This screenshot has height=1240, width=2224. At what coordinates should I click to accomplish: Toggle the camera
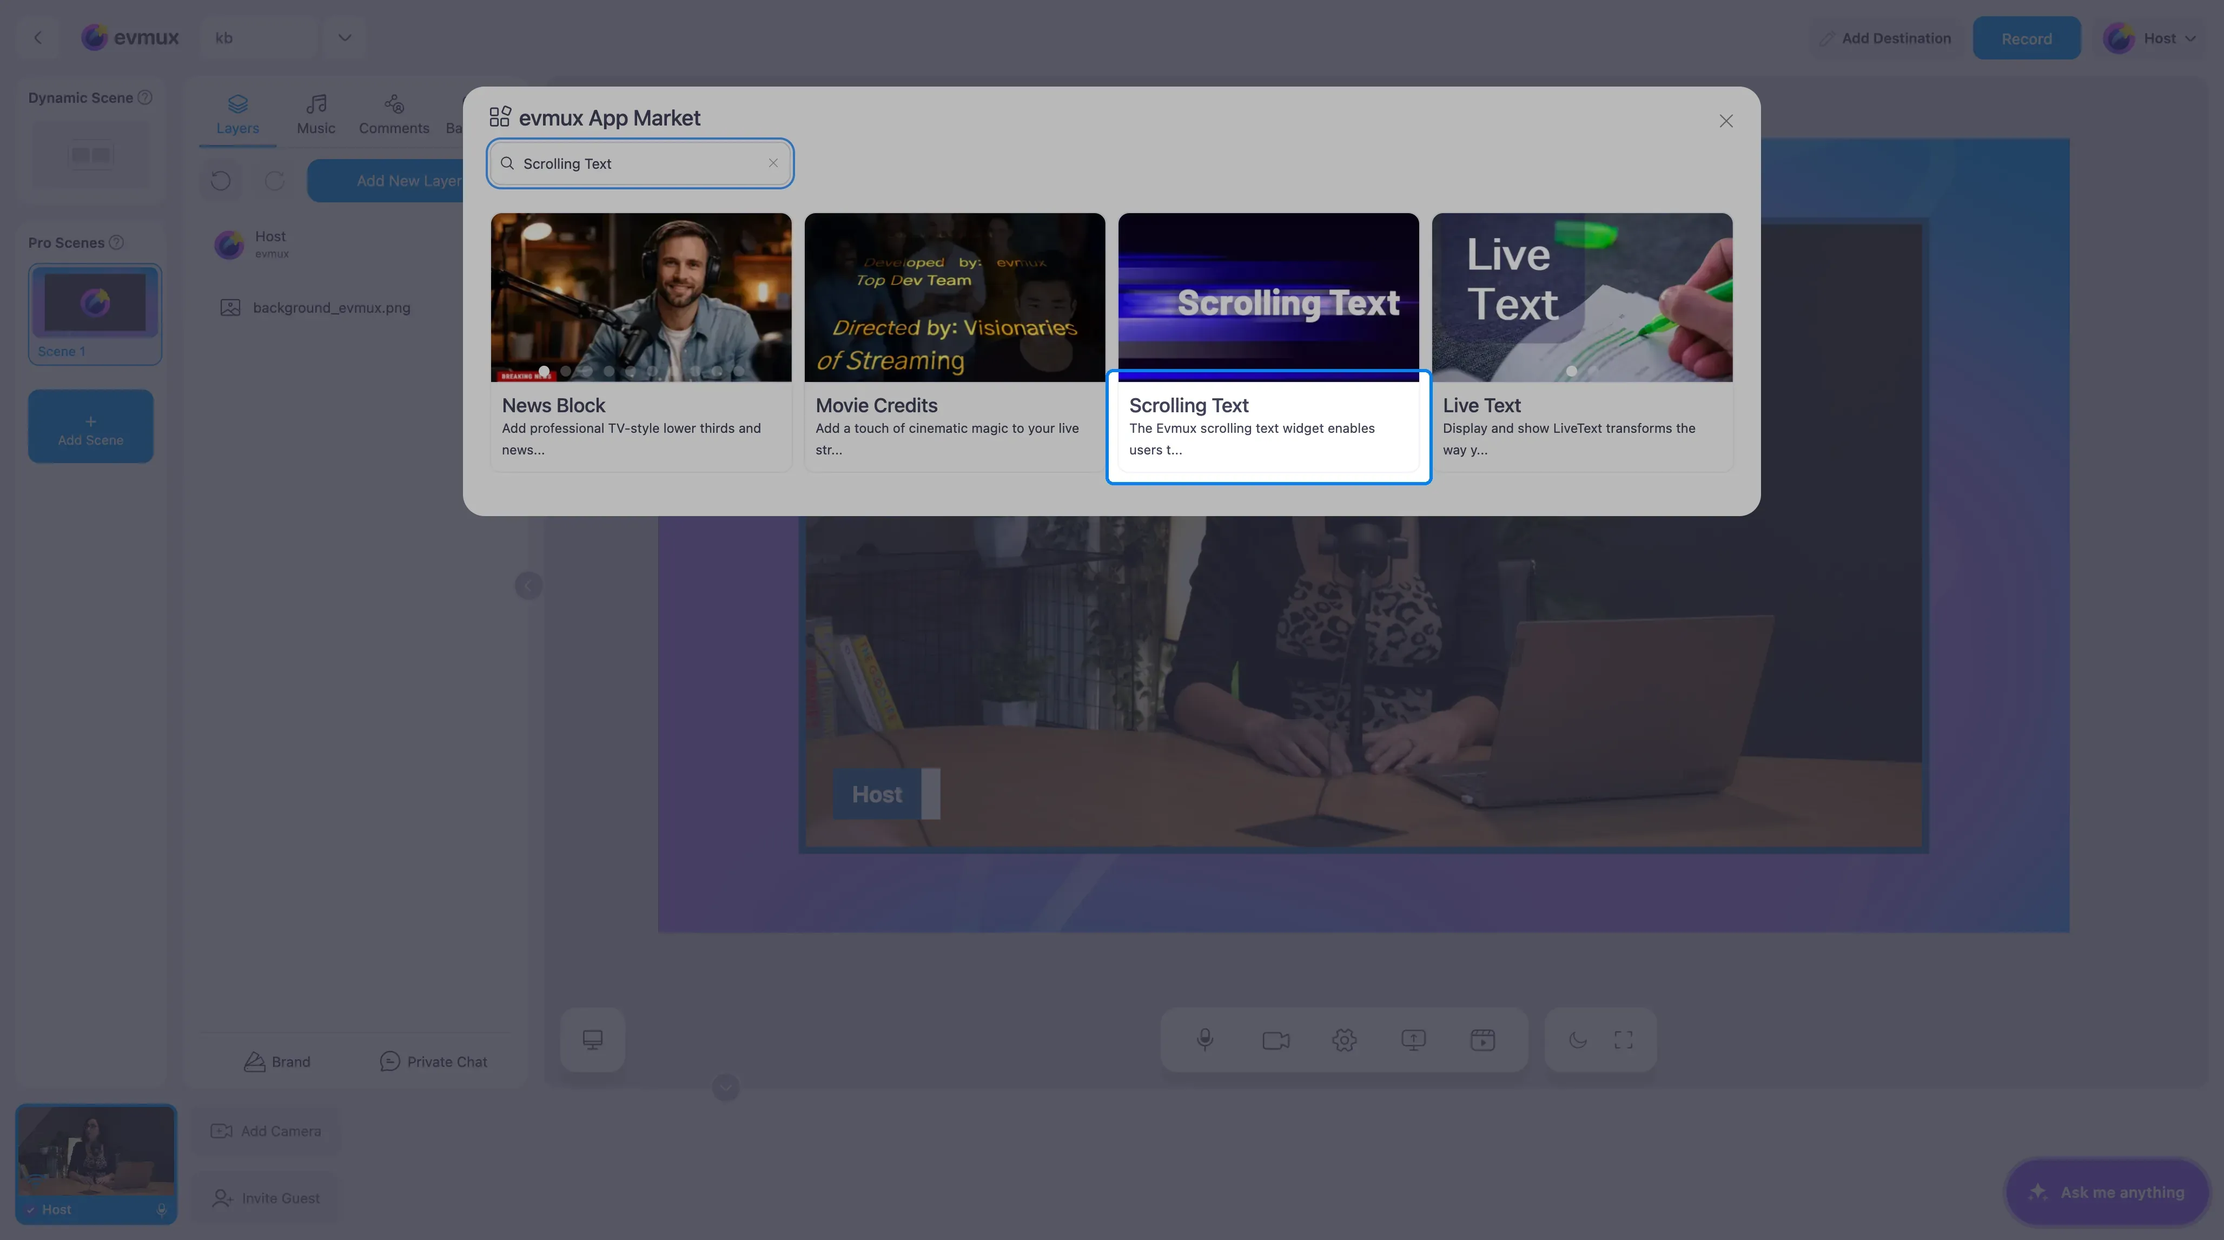tap(1275, 1040)
